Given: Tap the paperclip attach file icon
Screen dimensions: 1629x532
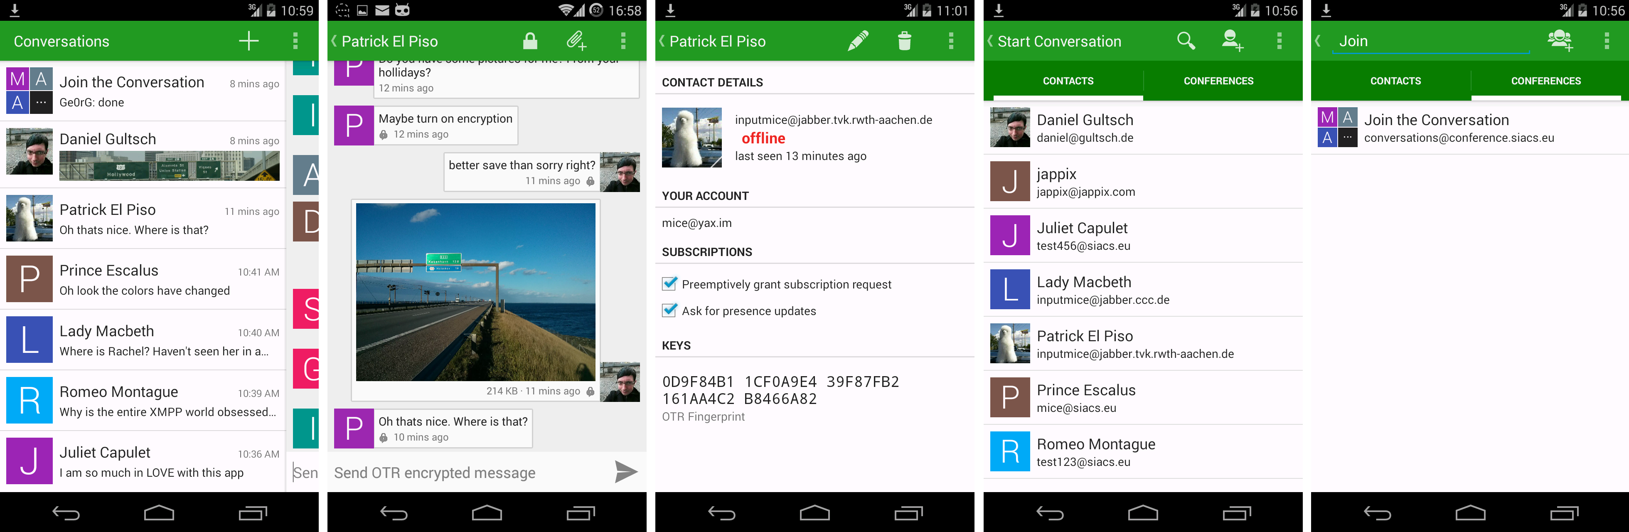Looking at the screenshot, I should pos(576,41).
